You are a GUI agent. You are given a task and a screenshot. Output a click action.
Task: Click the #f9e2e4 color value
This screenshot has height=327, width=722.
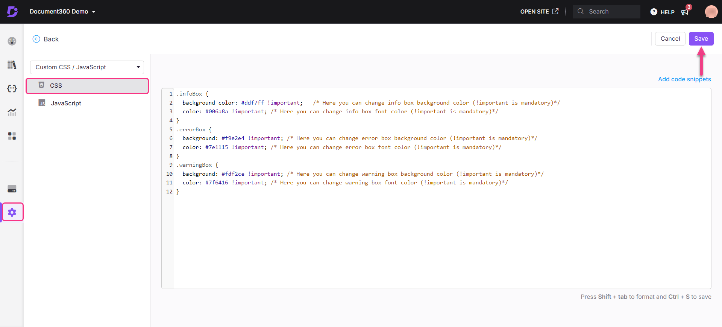coord(233,138)
